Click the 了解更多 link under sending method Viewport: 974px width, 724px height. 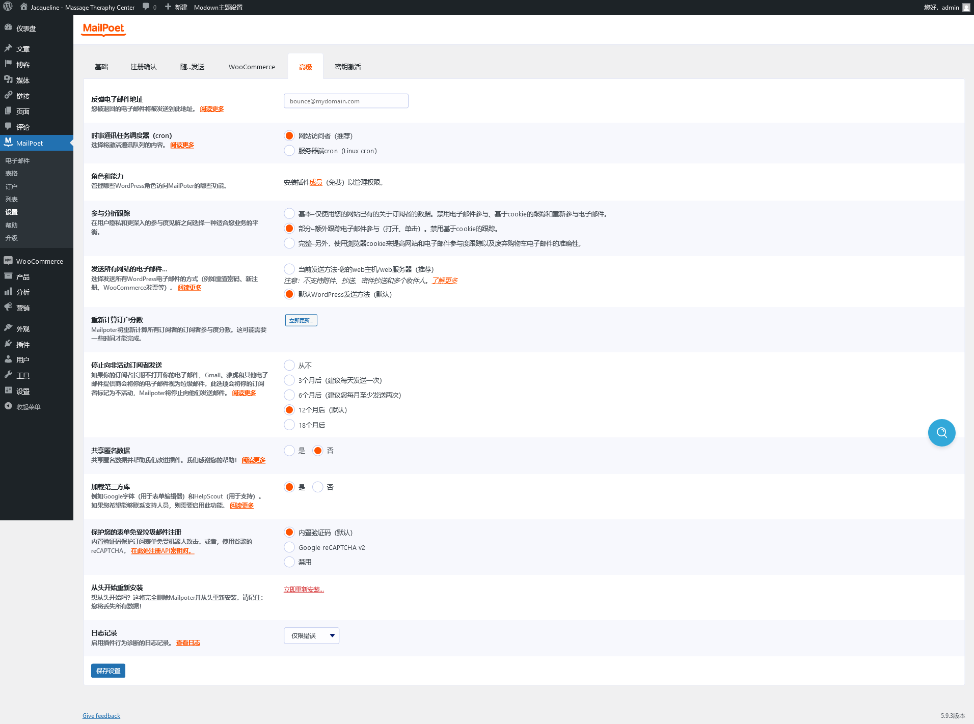click(445, 281)
